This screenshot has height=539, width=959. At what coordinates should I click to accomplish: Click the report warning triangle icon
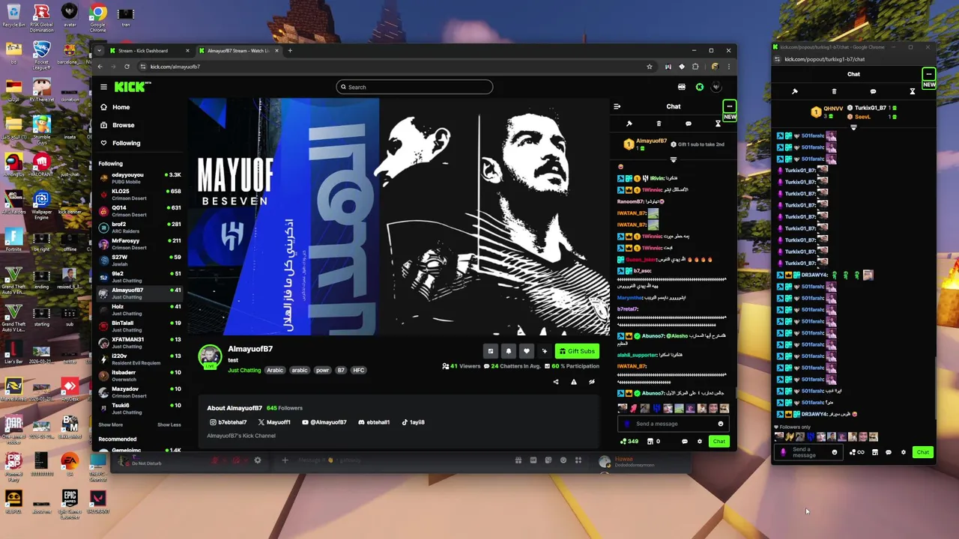pos(574,382)
